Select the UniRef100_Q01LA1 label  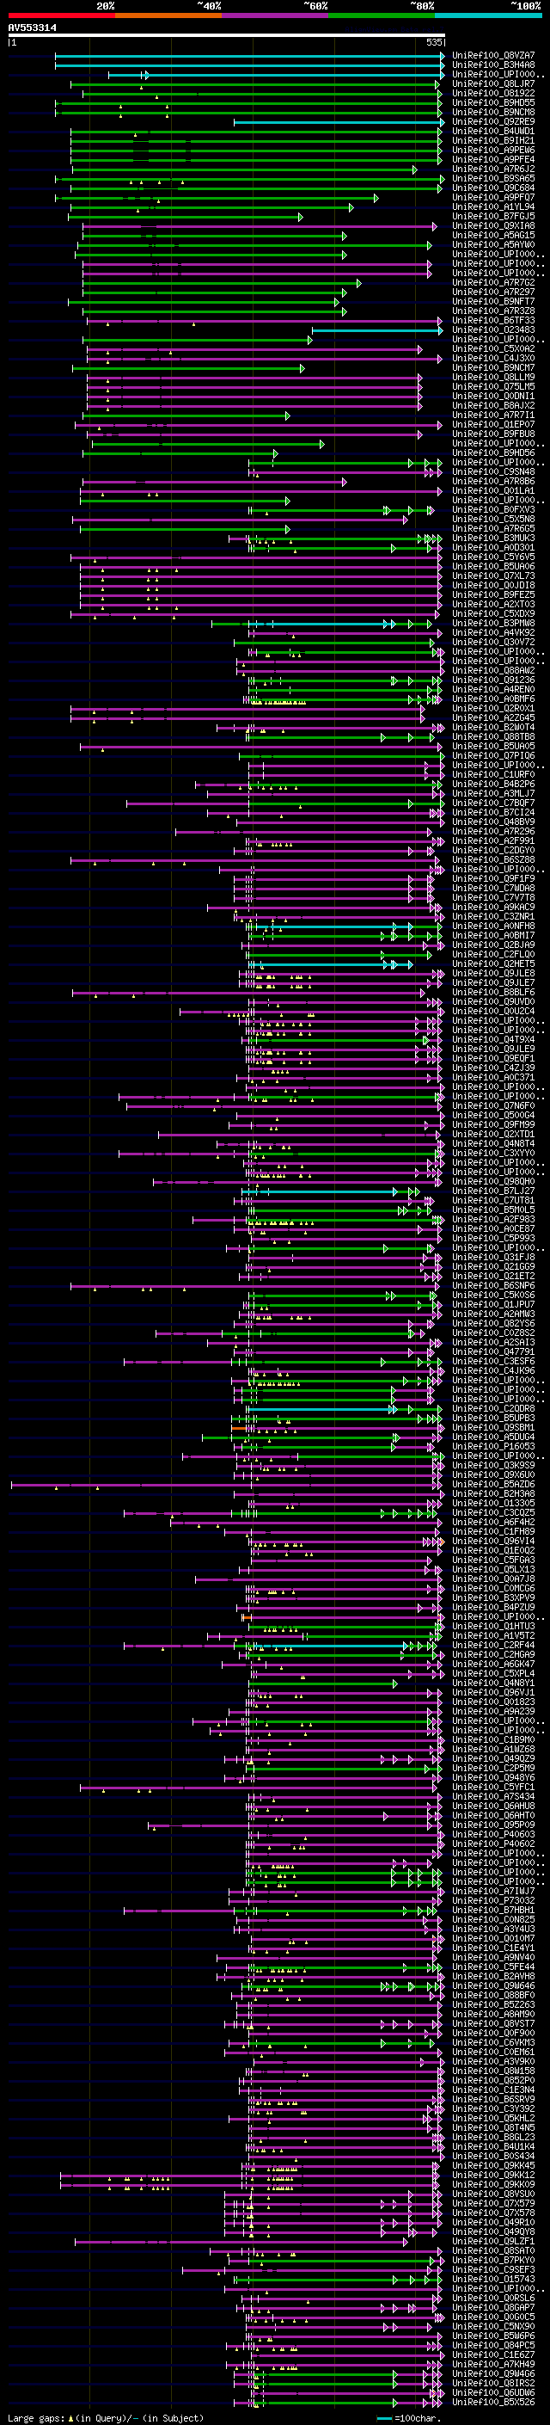coord(492,491)
